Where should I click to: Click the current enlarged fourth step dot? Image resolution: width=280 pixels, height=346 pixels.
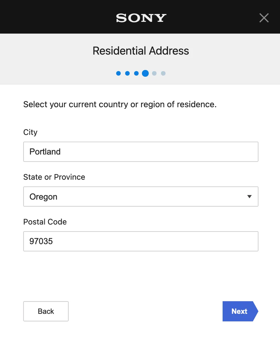(145, 74)
